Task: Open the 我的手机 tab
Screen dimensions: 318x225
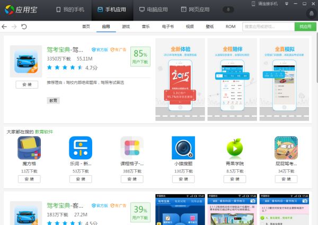Action: pos(70,10)
